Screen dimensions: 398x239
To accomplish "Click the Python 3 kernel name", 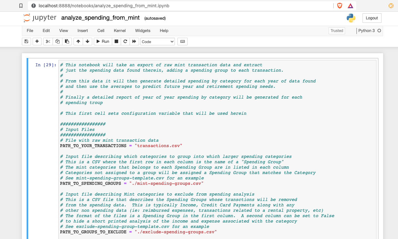I will [x=367, y=31].
